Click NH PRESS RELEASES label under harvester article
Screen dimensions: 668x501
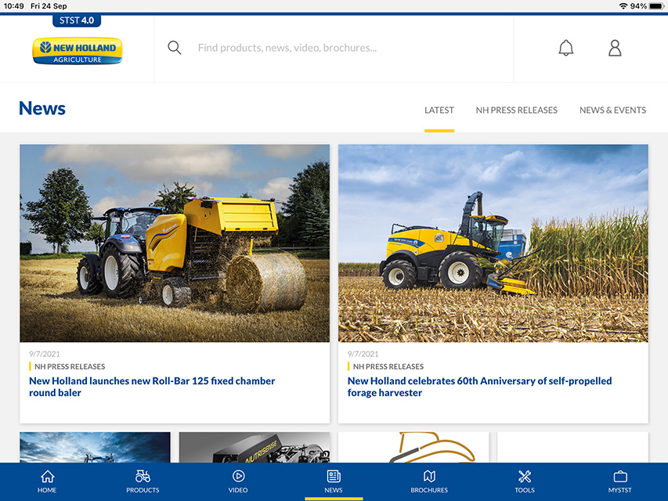point(388,366)
